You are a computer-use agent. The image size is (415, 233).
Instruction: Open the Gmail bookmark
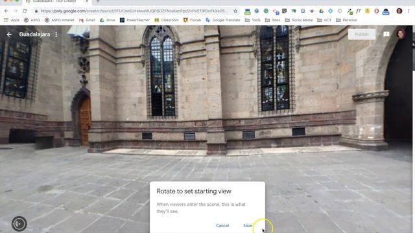87,20
